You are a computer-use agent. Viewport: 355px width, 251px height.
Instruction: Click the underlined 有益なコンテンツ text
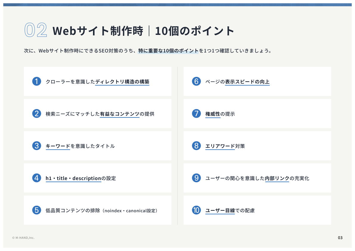tap(120, 114)
